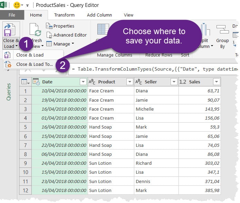
Task: Click the Group By icon
Action: [222, 29]
